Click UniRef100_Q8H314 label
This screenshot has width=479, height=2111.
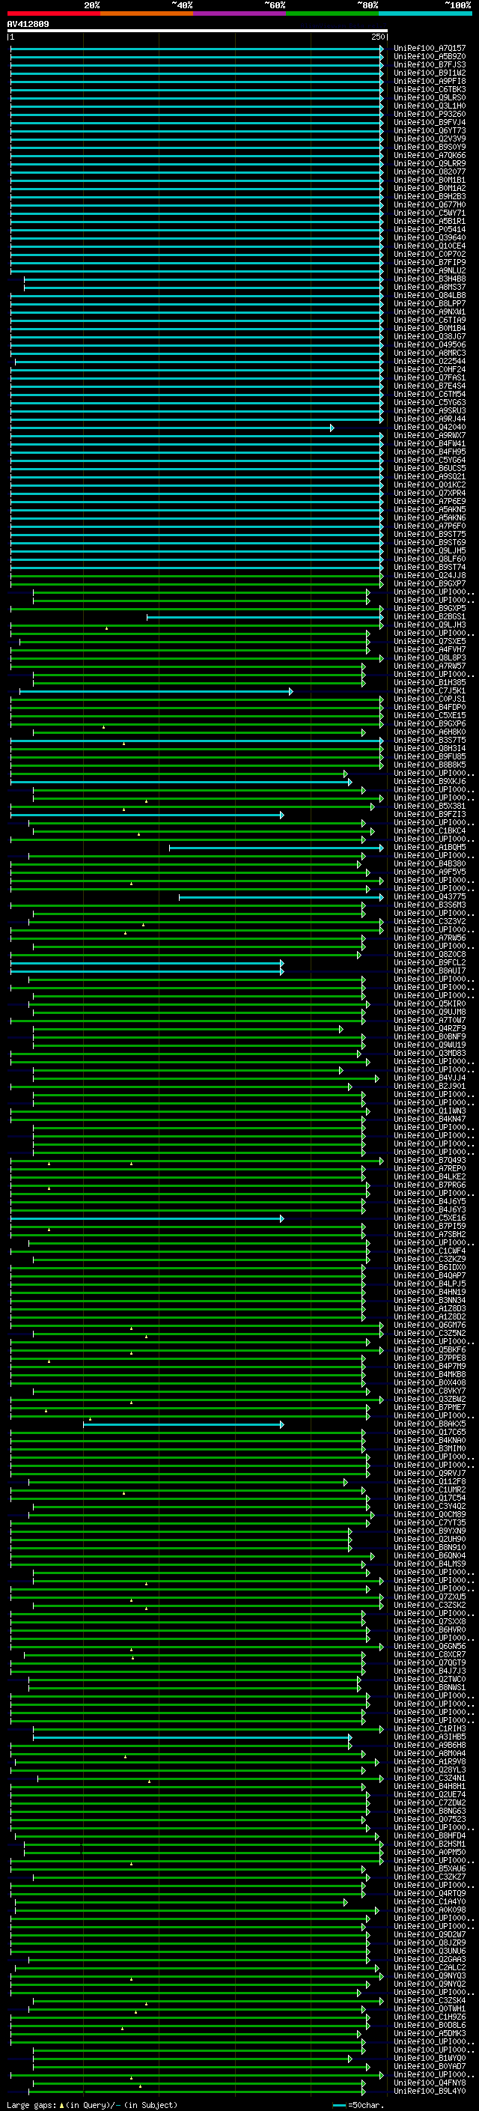[x=430, y=748]
